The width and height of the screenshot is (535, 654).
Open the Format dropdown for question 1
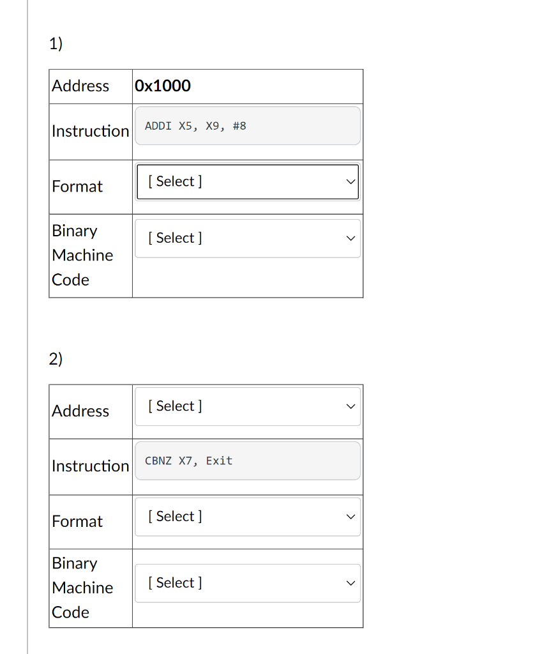[x=248, y=181]
